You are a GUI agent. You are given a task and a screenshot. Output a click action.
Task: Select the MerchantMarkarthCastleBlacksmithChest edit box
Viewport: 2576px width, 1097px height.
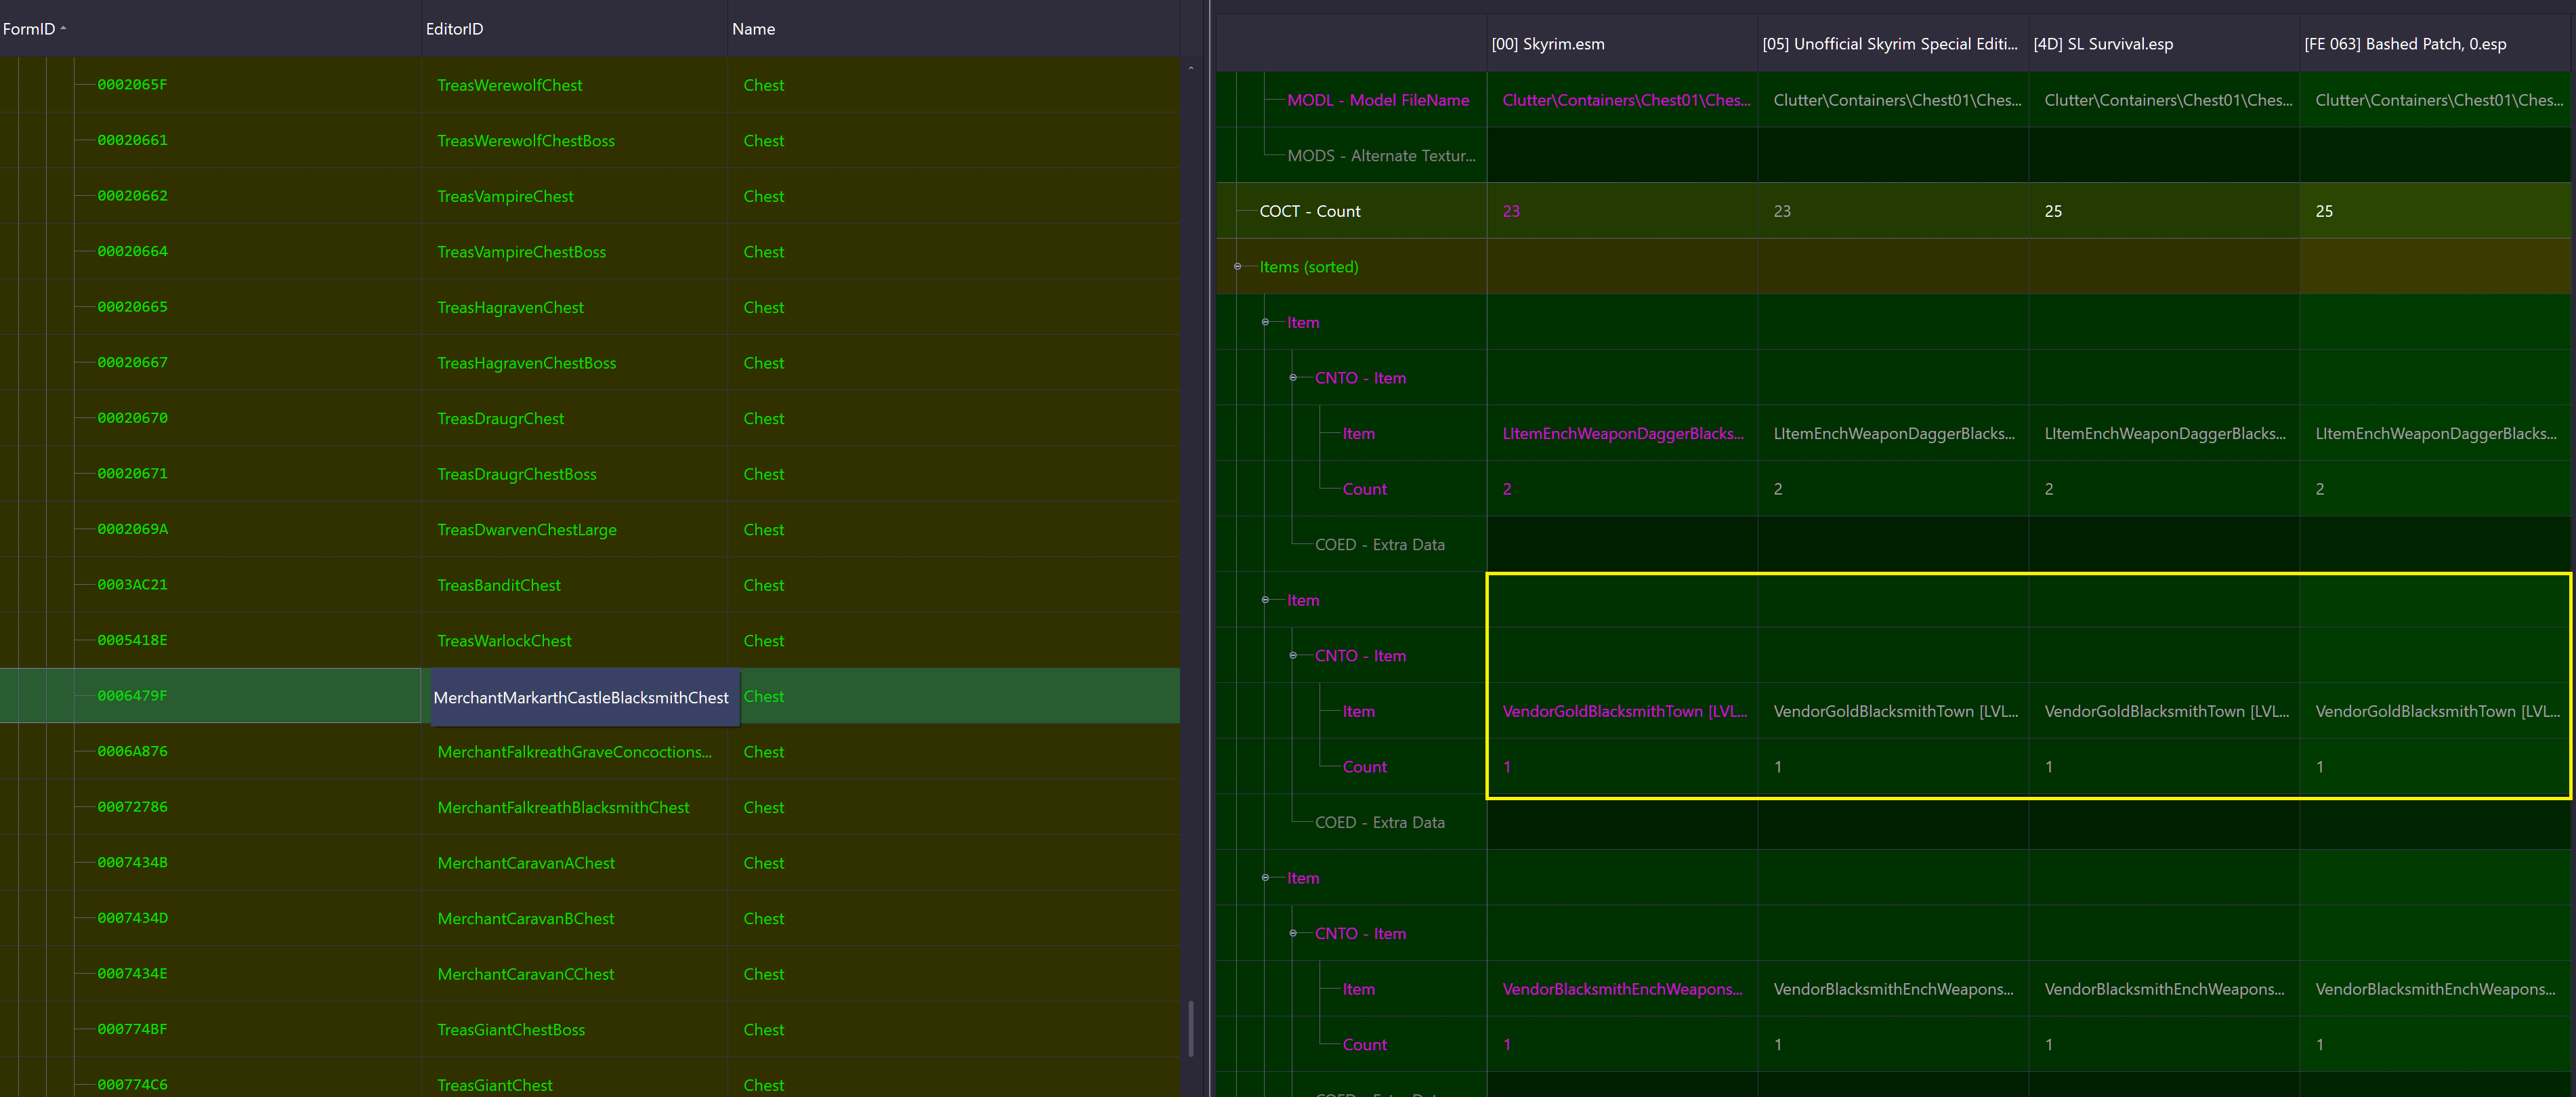(x=583, y=697)
